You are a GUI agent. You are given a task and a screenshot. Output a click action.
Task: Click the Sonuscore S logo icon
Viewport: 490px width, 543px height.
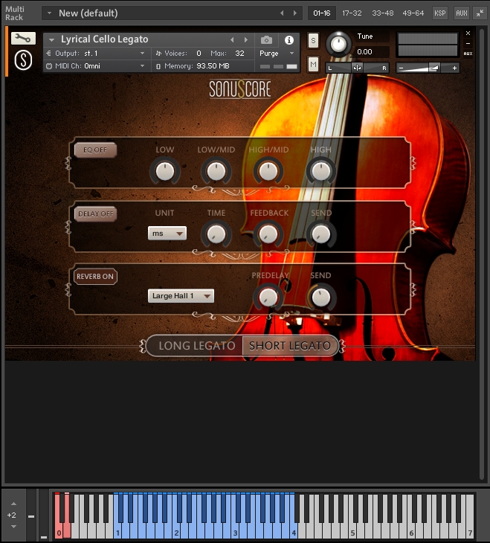(x=23, y=60)
